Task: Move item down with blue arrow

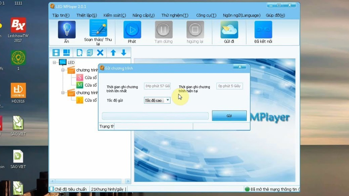Action: pos(124,53)
